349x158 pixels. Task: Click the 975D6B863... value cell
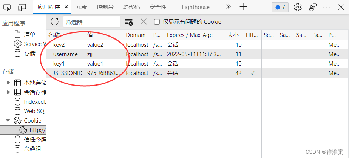pos(104,73)
